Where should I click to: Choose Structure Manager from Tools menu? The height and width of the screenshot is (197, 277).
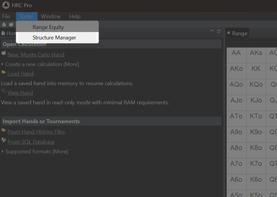pyautogui.click(x=54, y=38)
